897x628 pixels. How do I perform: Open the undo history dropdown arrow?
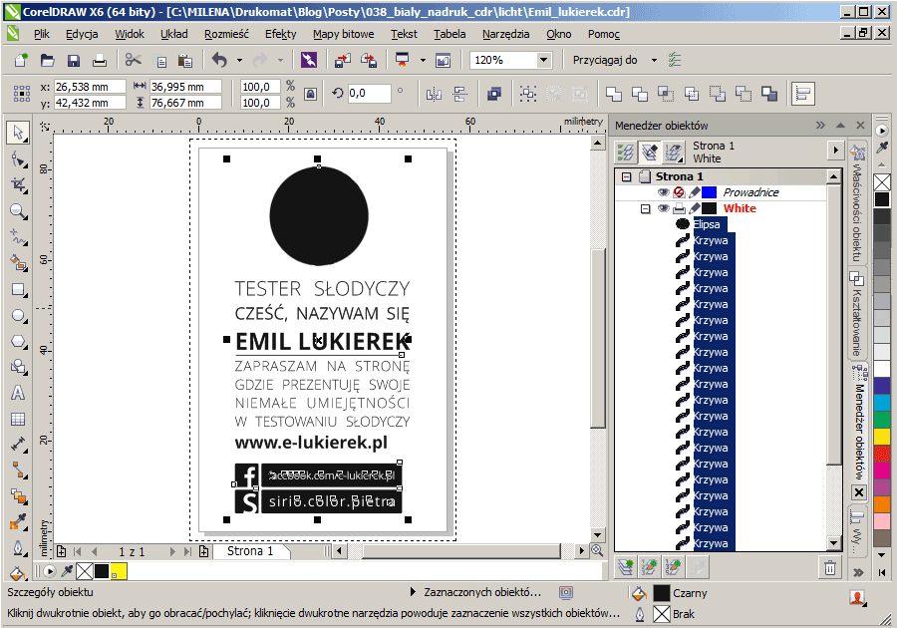click(239, 60)
